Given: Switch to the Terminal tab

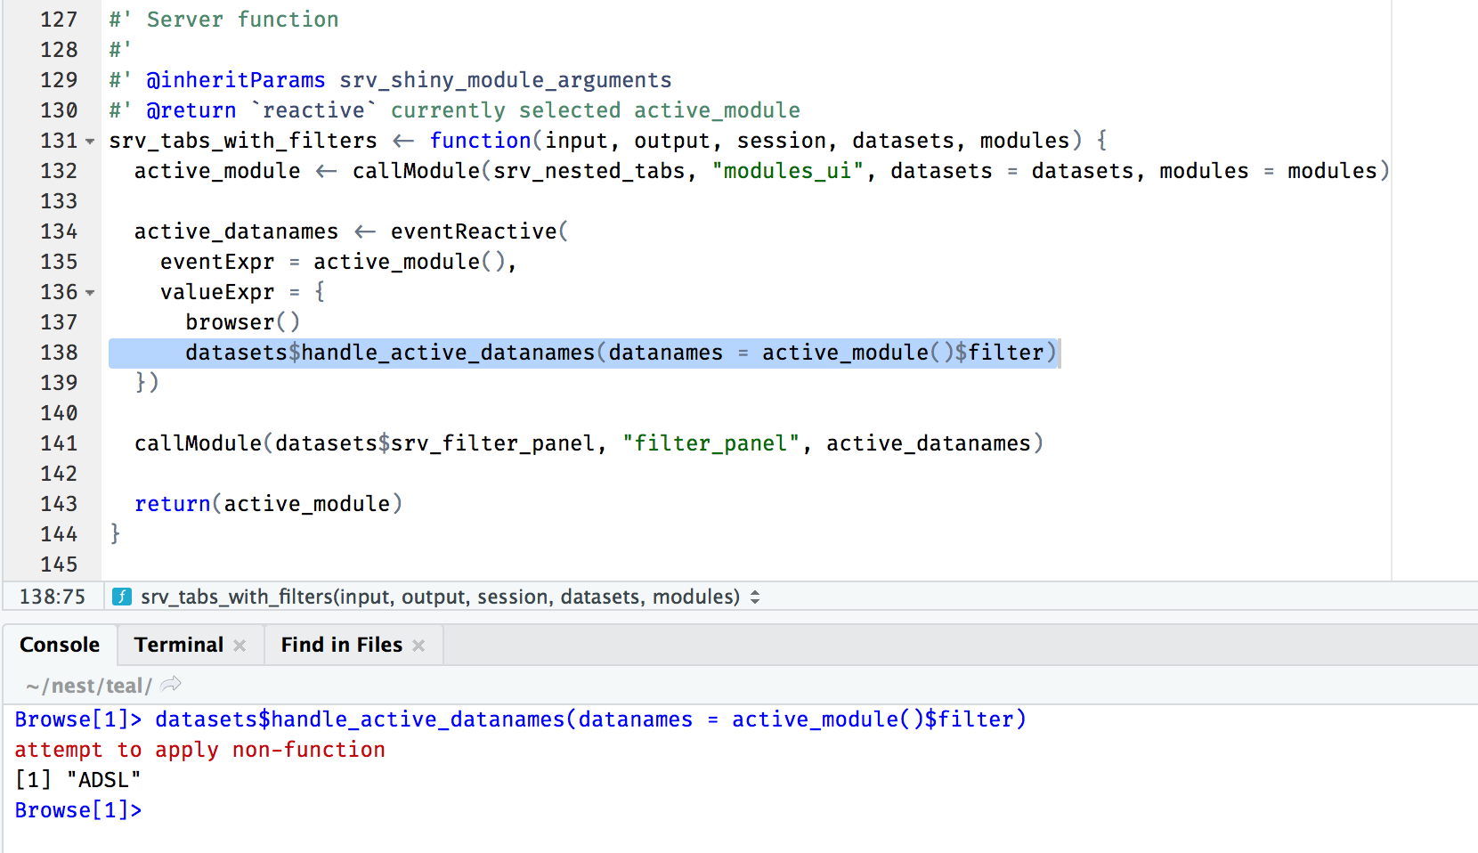Looking at the screenshot, I should pyautogui.click(x=178, y=644).
